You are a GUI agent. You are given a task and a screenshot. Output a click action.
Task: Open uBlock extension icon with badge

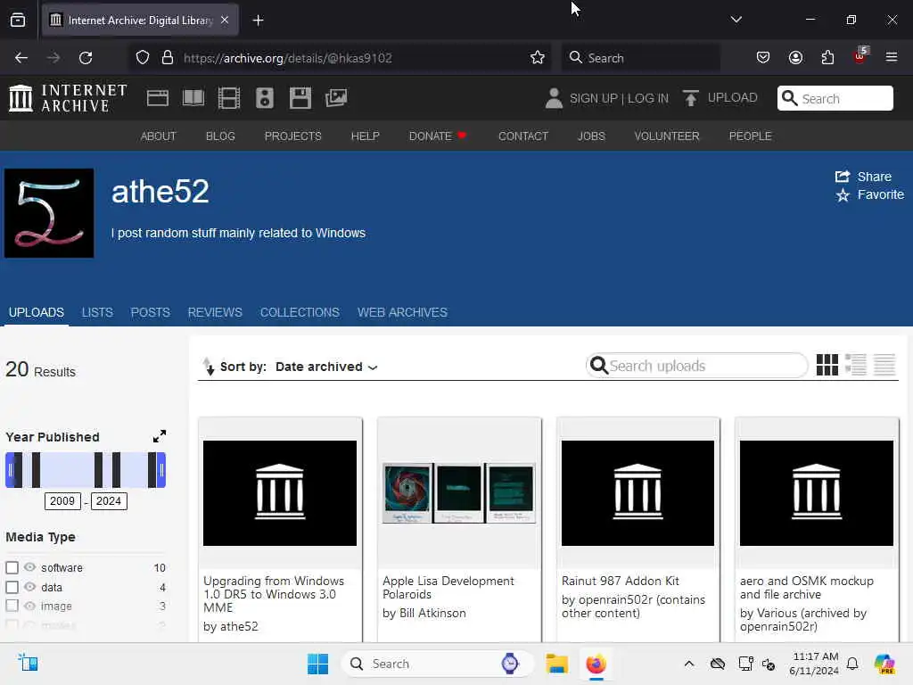(x=860, y=56)
